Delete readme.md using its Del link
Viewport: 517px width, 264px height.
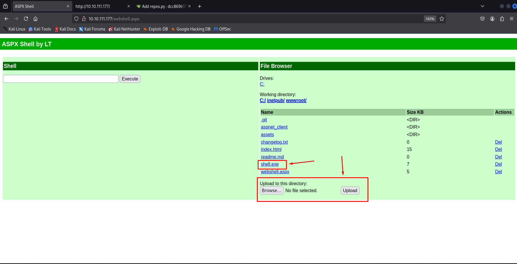(x=498, y=157)
